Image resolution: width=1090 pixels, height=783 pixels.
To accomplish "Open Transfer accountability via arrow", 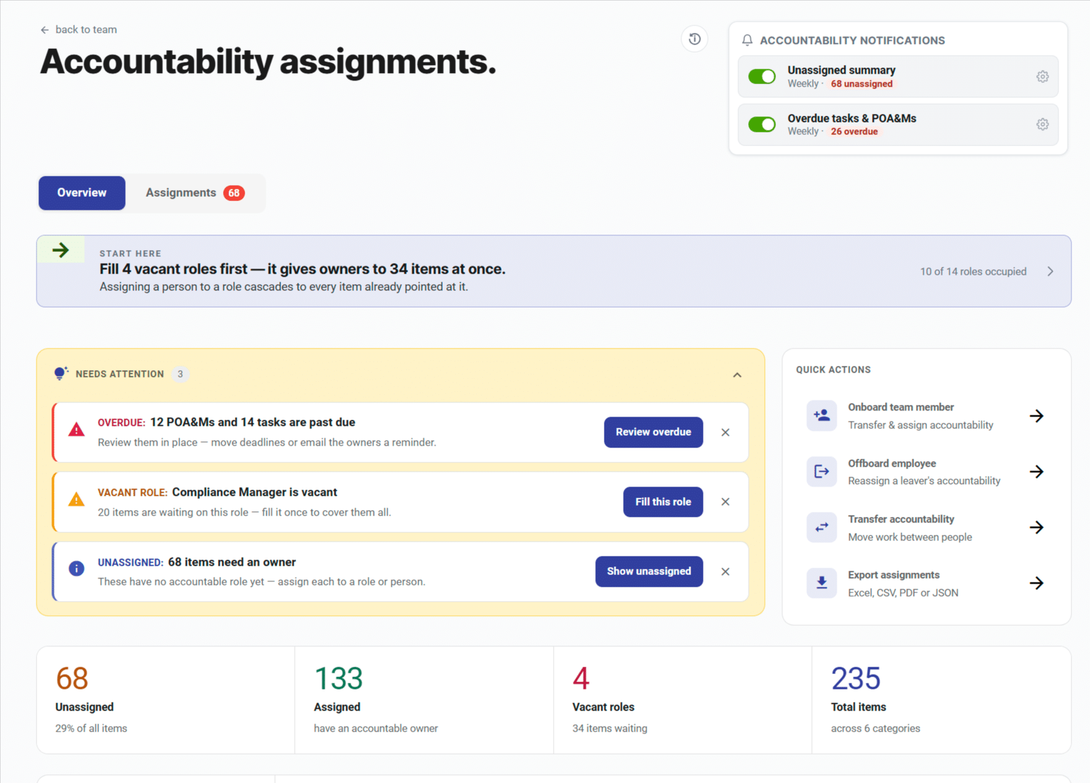I will pyautogui.click(x=1037, y=527).
